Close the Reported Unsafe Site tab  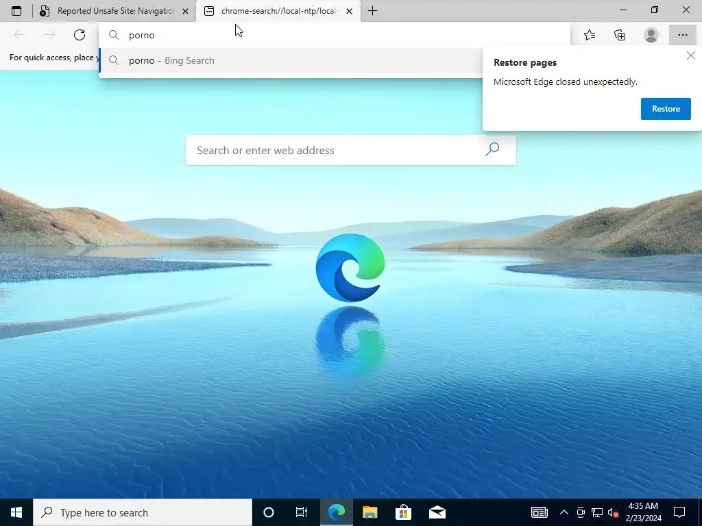point(185,12)
